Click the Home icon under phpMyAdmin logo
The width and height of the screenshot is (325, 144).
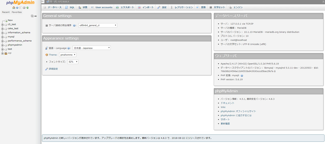(14, 7)
